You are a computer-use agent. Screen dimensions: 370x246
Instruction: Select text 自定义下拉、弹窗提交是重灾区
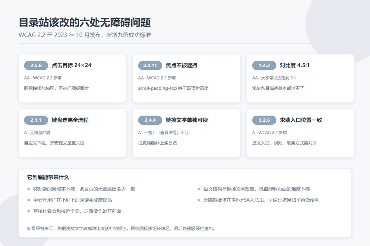pos(54,143)
